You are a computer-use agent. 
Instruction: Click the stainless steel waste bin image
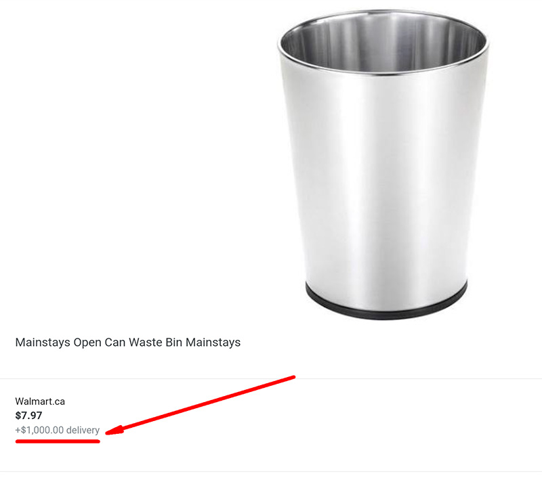[x=383, y=162]
